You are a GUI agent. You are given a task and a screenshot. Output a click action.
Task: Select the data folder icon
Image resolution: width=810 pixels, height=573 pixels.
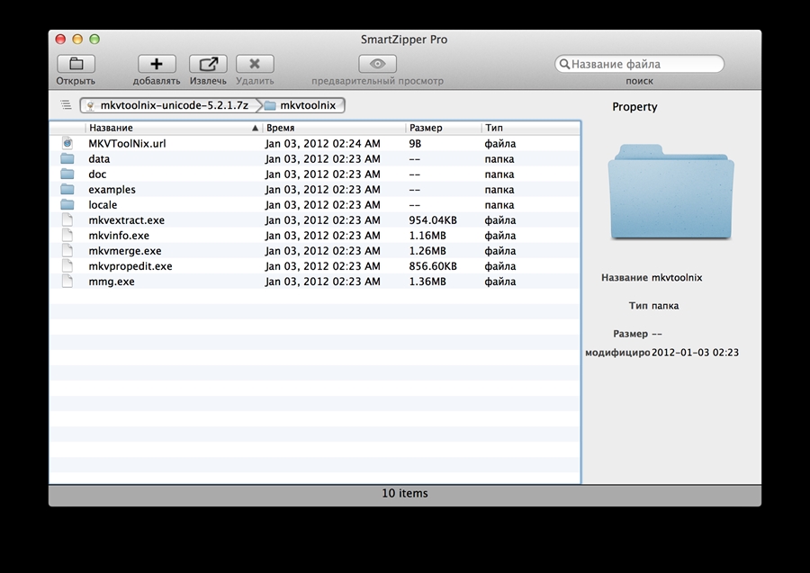tap(67, 158)
